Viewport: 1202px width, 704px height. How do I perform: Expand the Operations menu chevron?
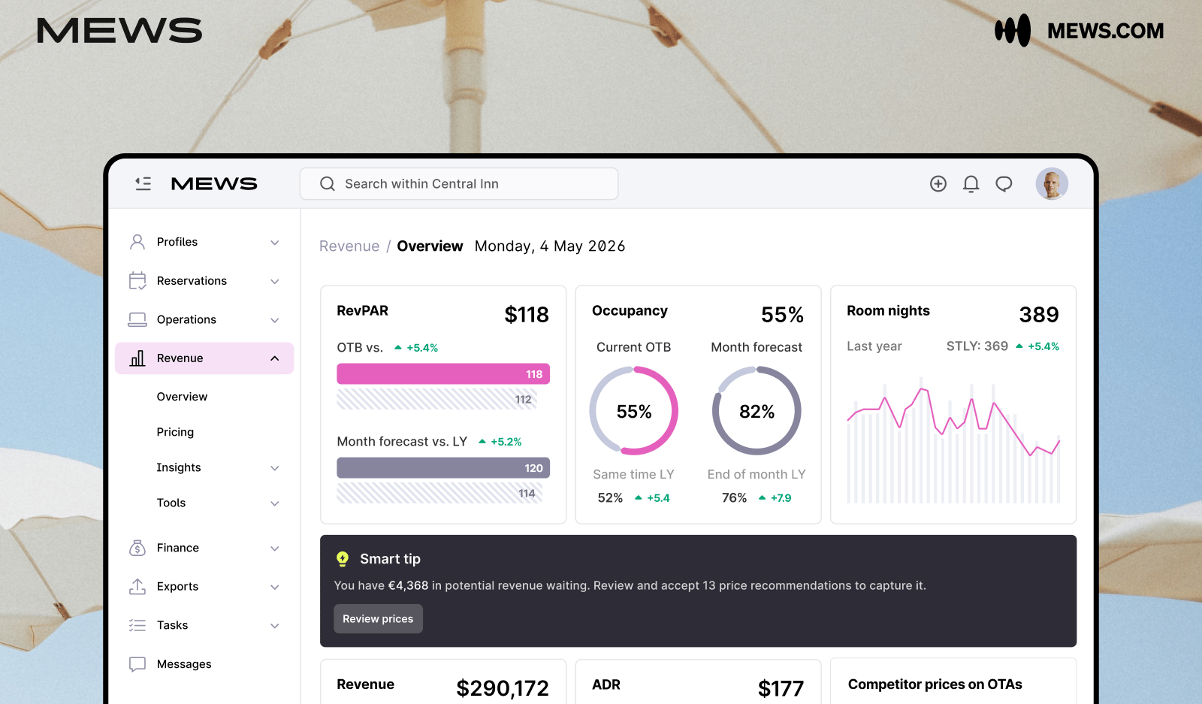(x=275, y=320)
